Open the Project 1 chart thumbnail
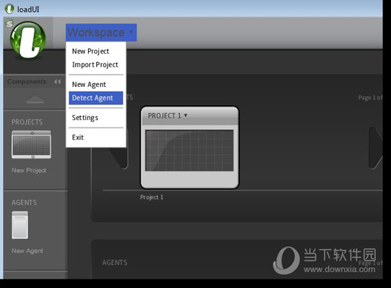This screenshot has height=288, width=391. [x=190, y=150]
